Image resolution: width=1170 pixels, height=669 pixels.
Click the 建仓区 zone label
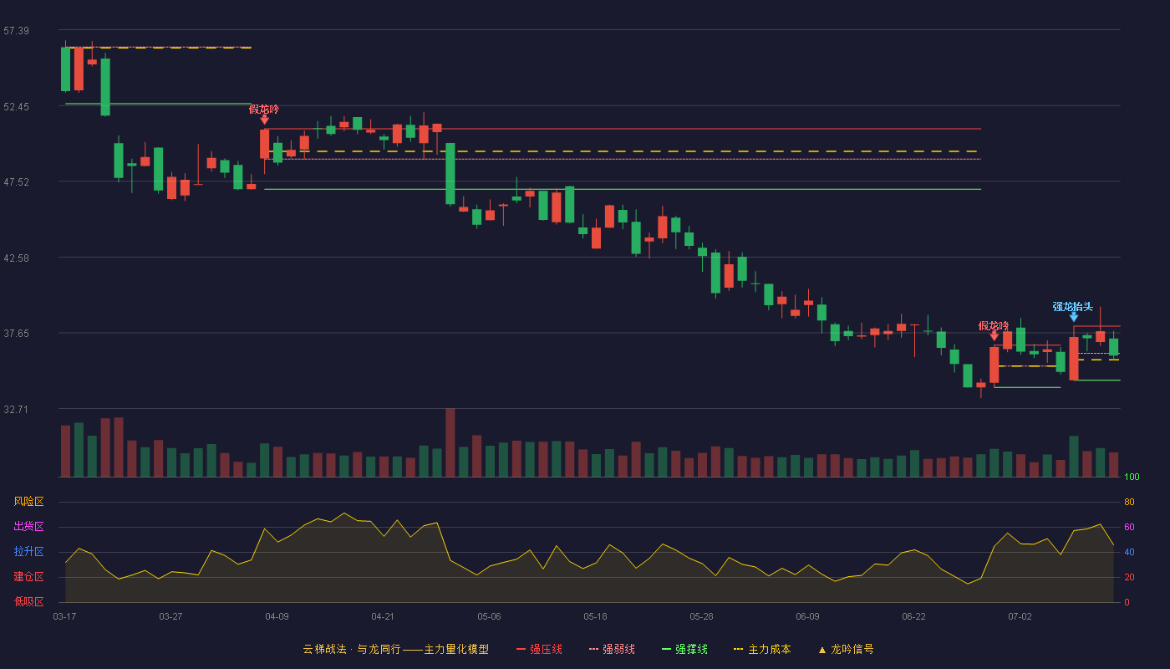(x=28, y=577)
